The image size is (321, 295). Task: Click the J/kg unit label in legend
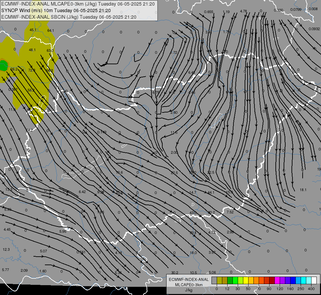[x=189, y=290]
